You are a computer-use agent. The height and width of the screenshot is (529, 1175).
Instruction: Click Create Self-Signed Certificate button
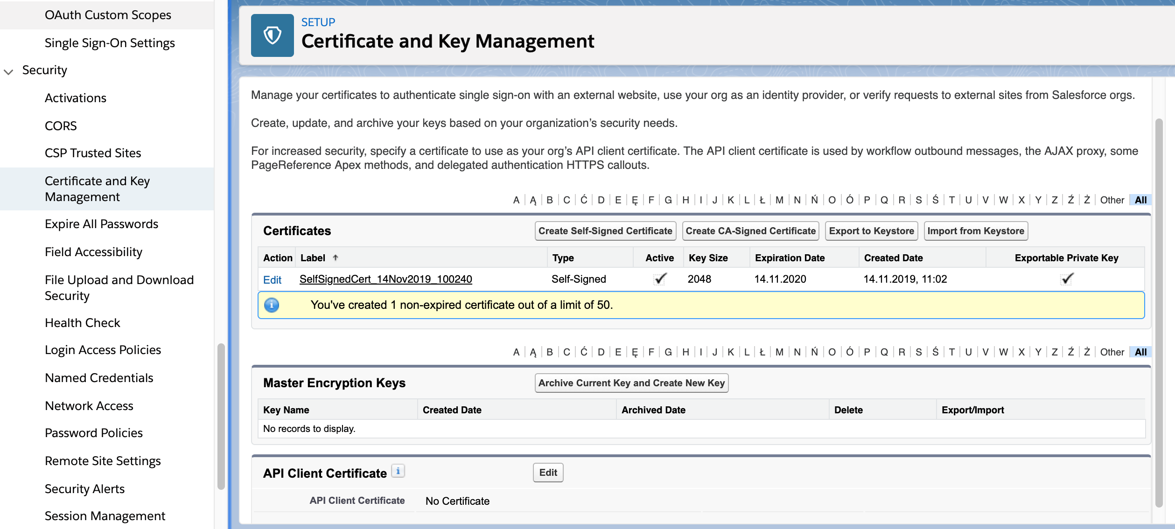(605, 231)
